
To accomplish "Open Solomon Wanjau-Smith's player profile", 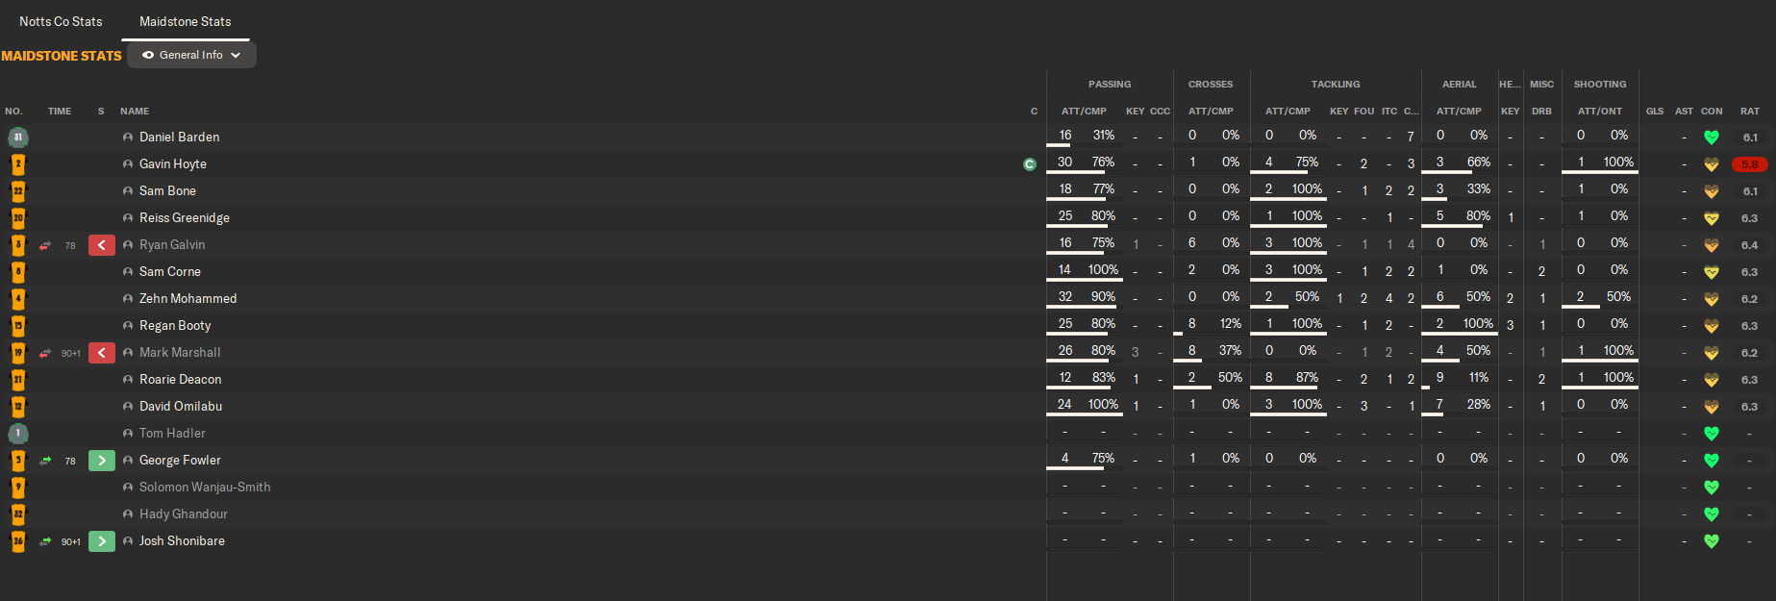I will [x=205, y=488].
